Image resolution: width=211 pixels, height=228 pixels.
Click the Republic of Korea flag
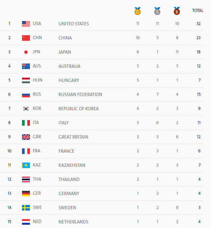26,109
